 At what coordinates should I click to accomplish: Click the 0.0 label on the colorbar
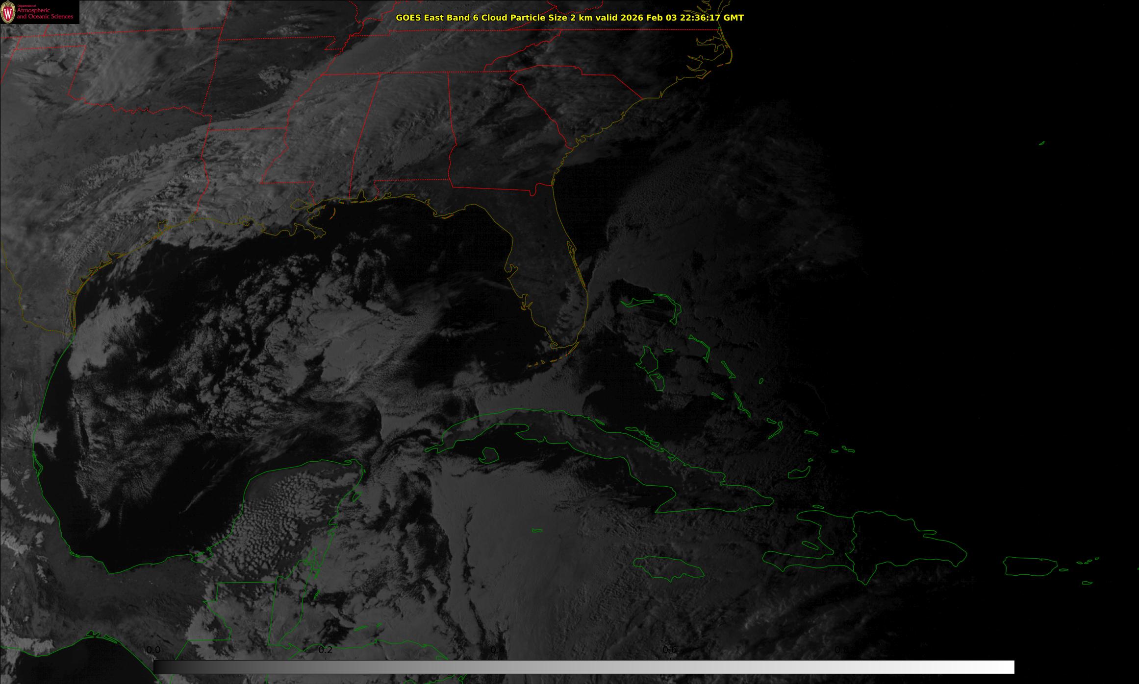pyautogui.click(x=153, y=650)
